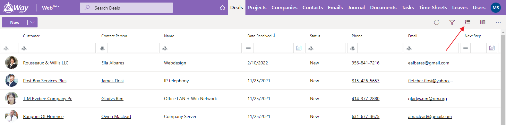Image resolution: width=506 pixels, height=125 pixels.
Task: Click the Home icon in navigation bar
Action: 222,8
